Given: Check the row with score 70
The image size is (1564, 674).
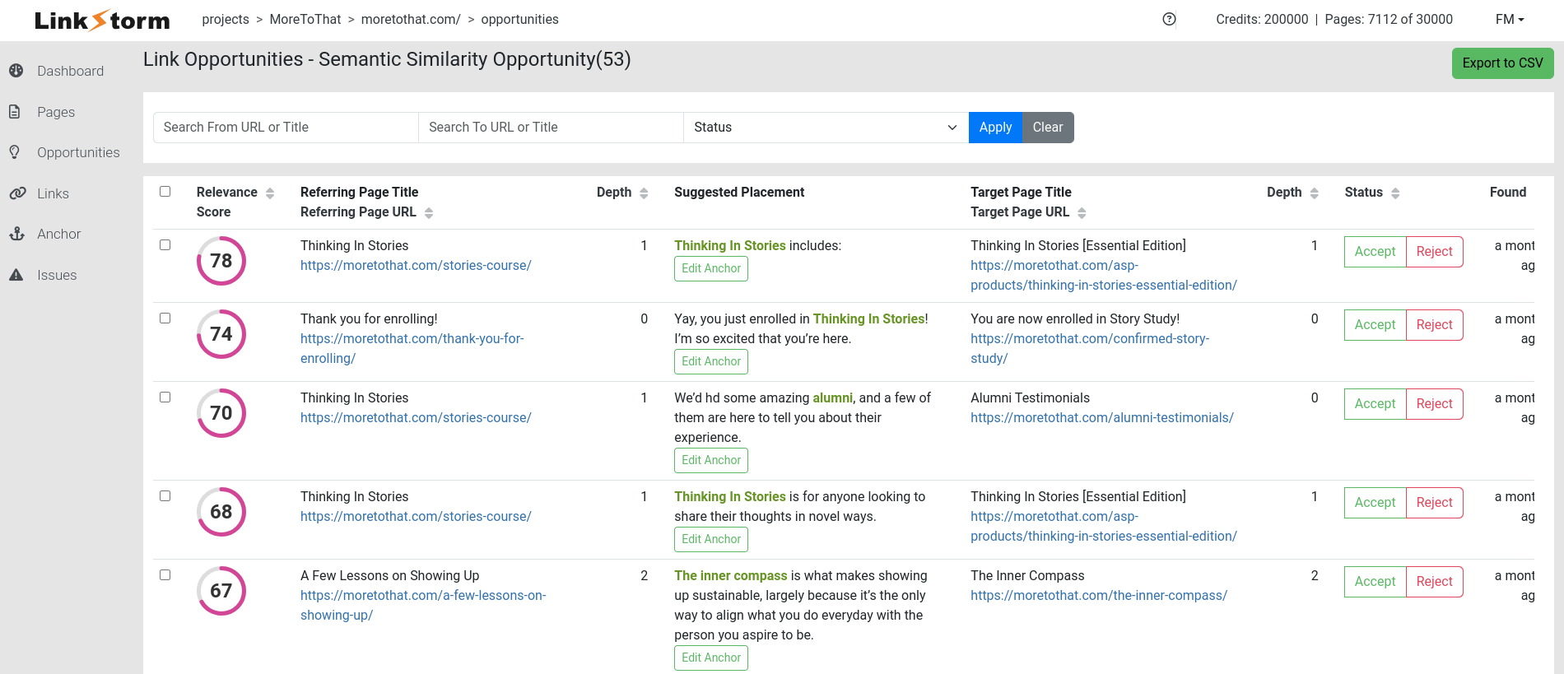Looking at the screenshot, I should pyautogui.click(x=165, y=397).
